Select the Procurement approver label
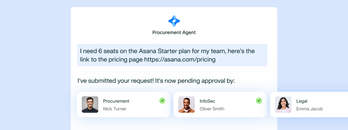 pos(116,101)
